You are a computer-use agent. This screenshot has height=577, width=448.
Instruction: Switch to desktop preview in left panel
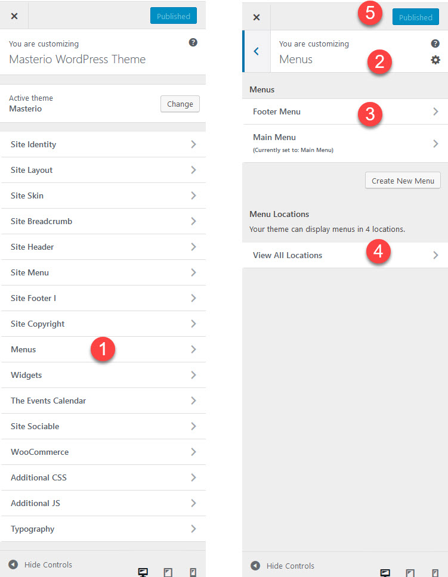143,572
